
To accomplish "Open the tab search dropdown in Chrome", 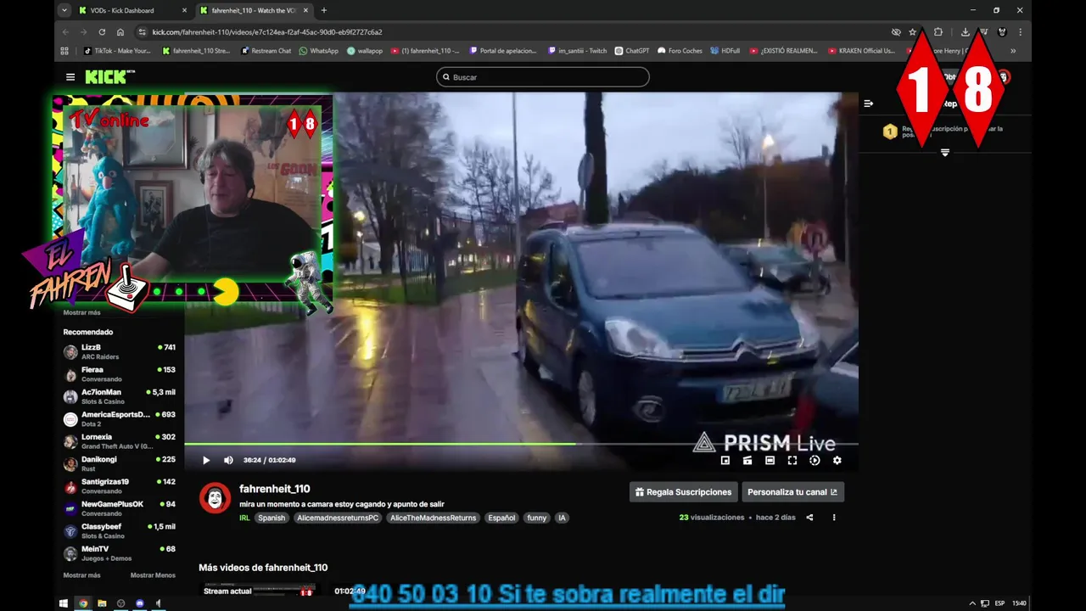I will pos(64,10).
